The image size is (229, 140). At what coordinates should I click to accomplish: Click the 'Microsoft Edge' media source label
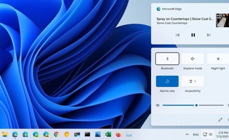(x=172, y=9)
